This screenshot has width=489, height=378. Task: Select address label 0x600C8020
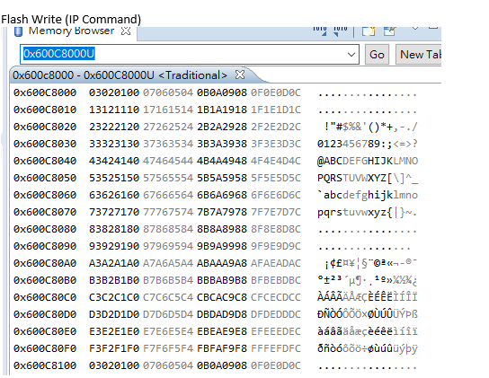[x=45, y=127]
